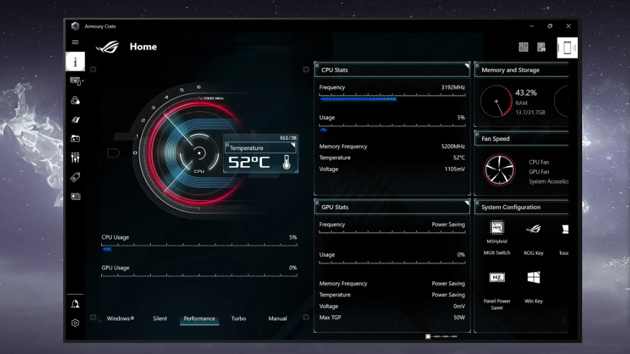
Task: Open the Featured tag sidebar icon
Action: pyautogui.click(x=75, y=177)
